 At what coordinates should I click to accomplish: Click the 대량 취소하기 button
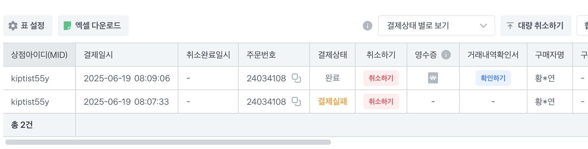[536, 26]
